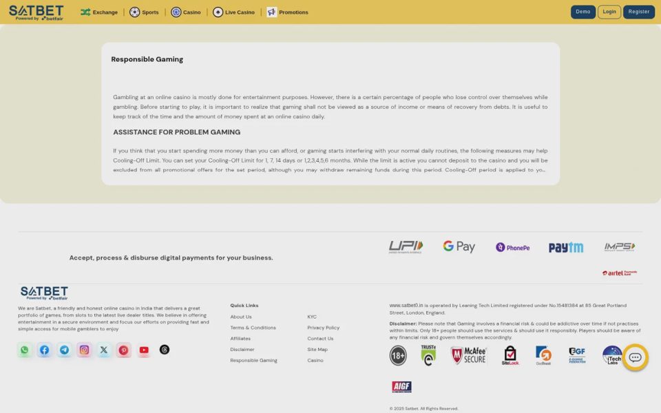Click the Paytm payment logo
This screenshot has width=661, height=413.
pyautogui.click(x=566, y=247)
